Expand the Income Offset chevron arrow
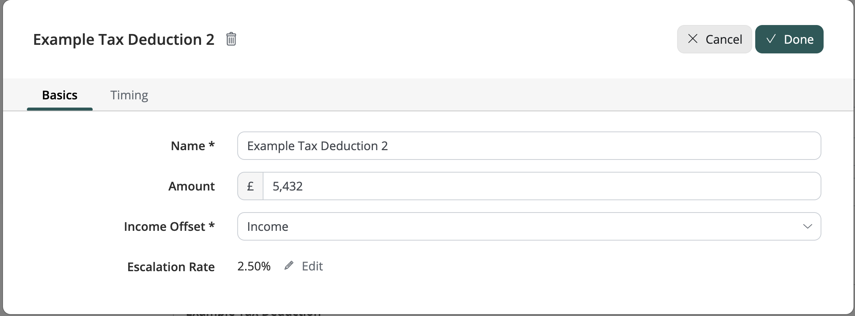The image size is (855, 316). (x=807, y=226)
